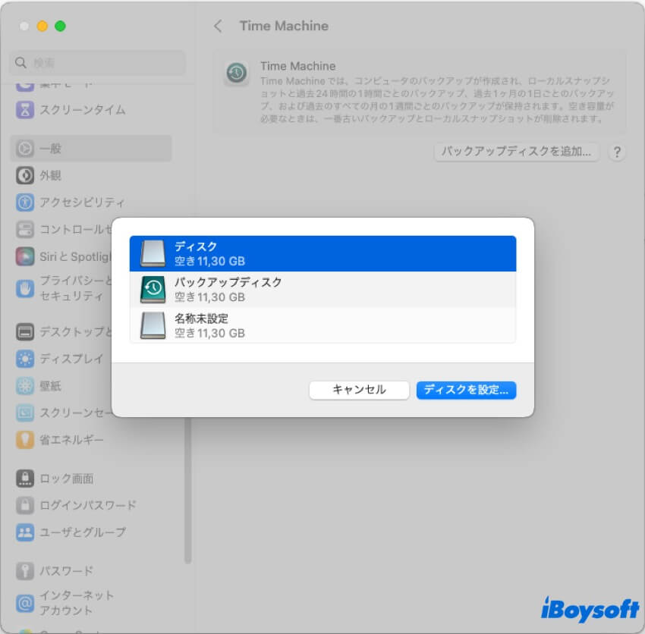Image resolution: width=645 pixels, height=634 pixels.
Task: Open スクリーンタイム hourglass icon in sidebar
Action: coord(26,110)
